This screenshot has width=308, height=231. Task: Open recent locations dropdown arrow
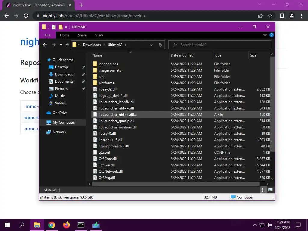point(61,45)
